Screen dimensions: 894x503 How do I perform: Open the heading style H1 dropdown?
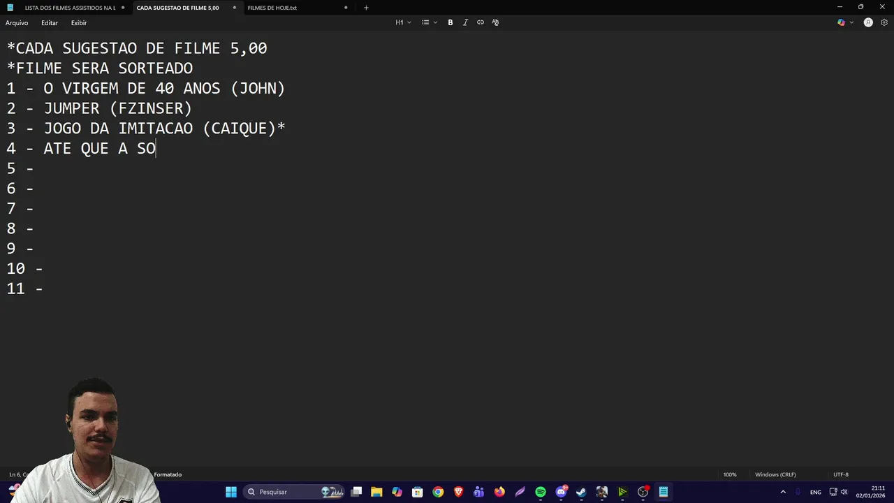[403, 22]
